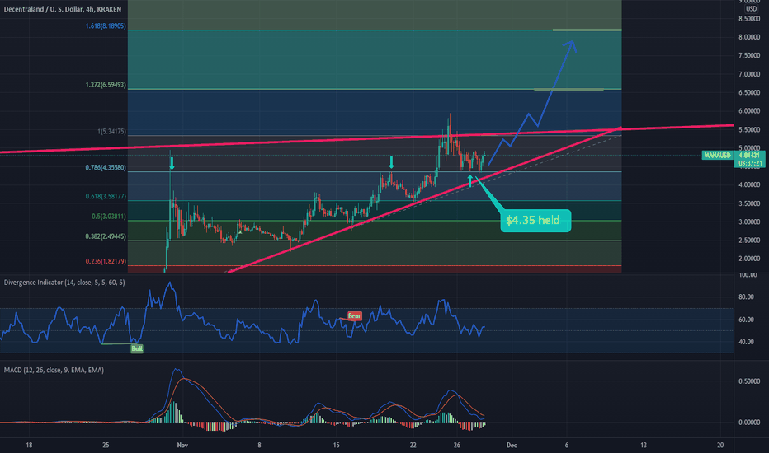This screenshot has height=453, width=769.
Task: Select the 1.272(6.59493) Fibonacci level label
Action: pyautogui.click(x=106, y=85)
